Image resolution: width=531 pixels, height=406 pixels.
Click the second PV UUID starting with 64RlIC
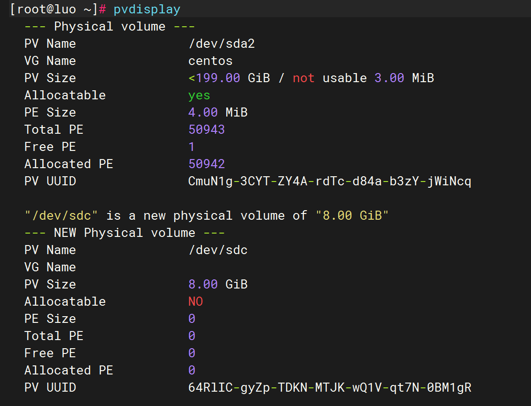[x=330, y=387]
